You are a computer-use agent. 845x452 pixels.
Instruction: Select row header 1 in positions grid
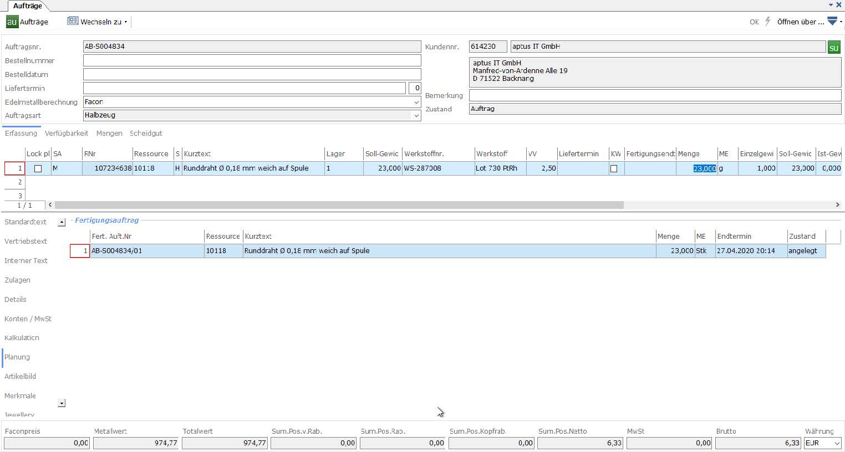coord(15,168)
